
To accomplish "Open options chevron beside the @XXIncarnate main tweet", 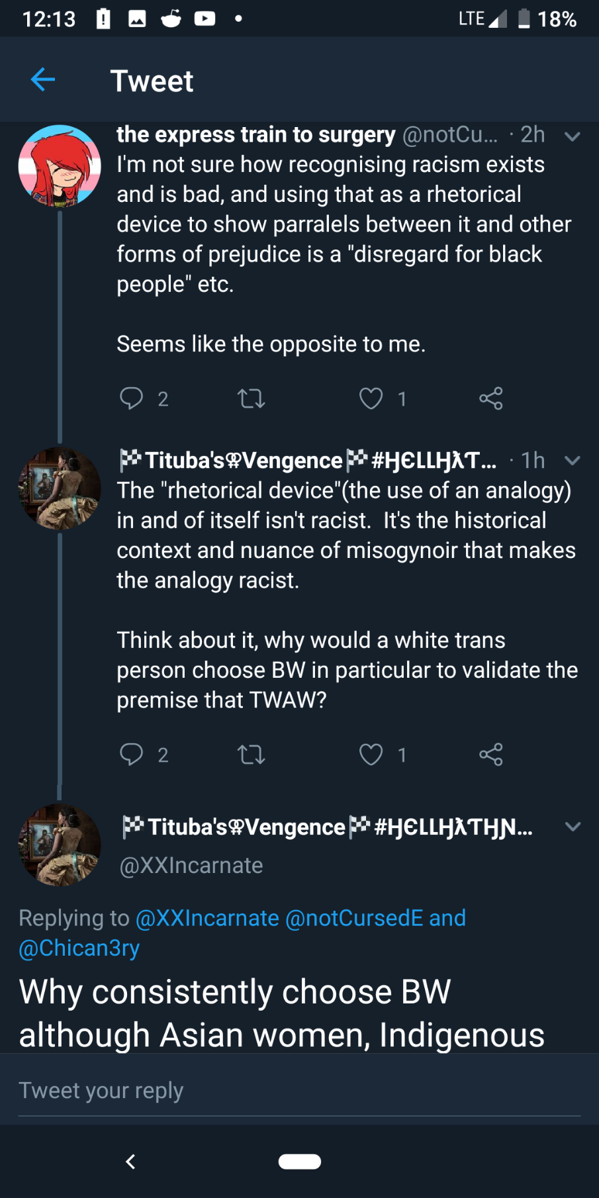I will click(572, 826).
